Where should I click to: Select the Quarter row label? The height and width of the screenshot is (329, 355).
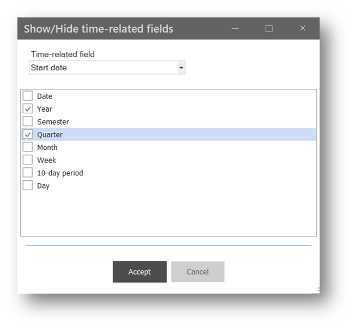click(50, 135)
